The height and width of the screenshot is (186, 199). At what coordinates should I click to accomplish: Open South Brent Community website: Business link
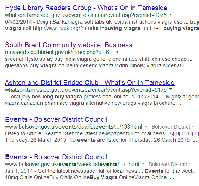pos(68,45)
